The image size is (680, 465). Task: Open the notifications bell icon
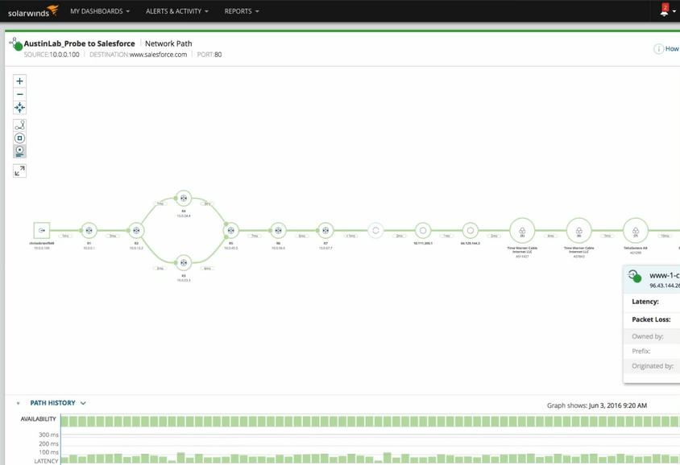pos(665,10)
